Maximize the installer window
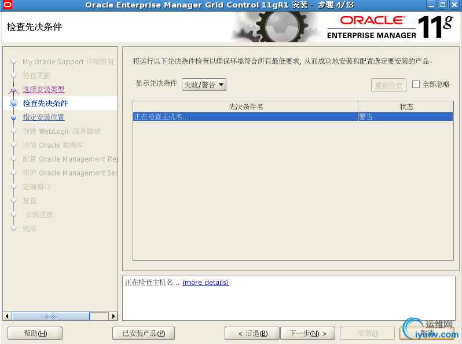Viewport: 462px width, 344px height. point(443,5)
